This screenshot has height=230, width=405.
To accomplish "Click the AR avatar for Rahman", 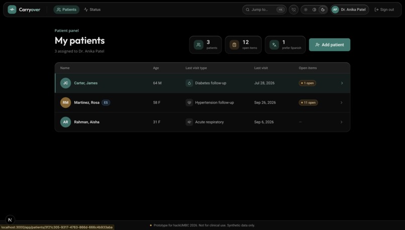I will click(x=66, y=122).
